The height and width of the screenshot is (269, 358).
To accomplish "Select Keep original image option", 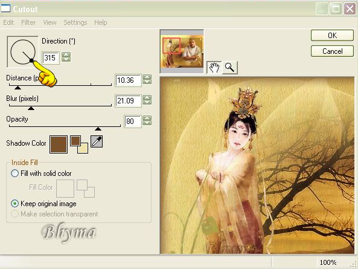I will (43, 203).
